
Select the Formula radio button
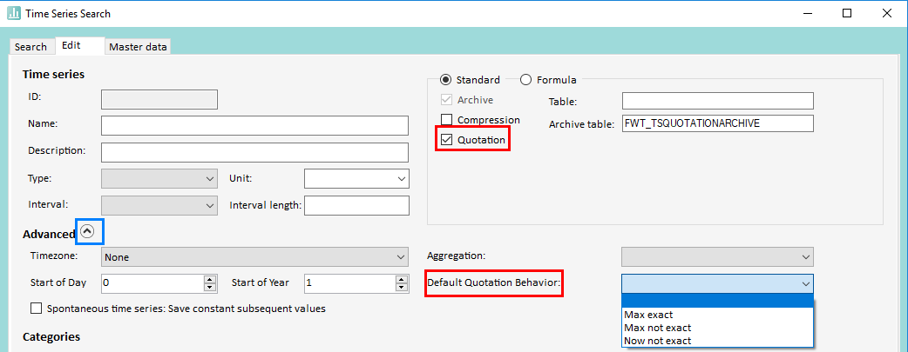point(525,80)
